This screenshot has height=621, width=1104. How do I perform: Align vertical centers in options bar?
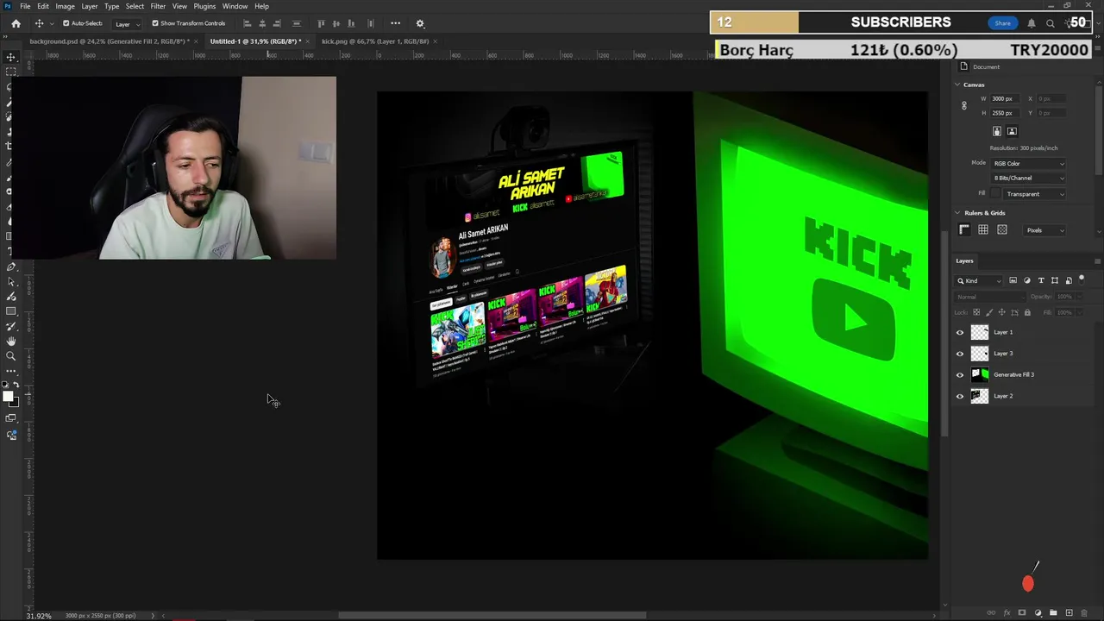pyautogui.click(x=336, y=23)
